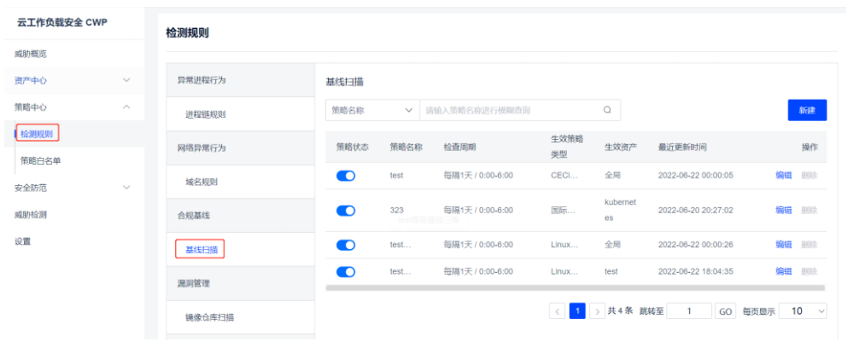Viewport: 847px width, 348px height.
Task: Click 编辑 for 2022-06-22 00:00:05 row
Action: (784, 176)
